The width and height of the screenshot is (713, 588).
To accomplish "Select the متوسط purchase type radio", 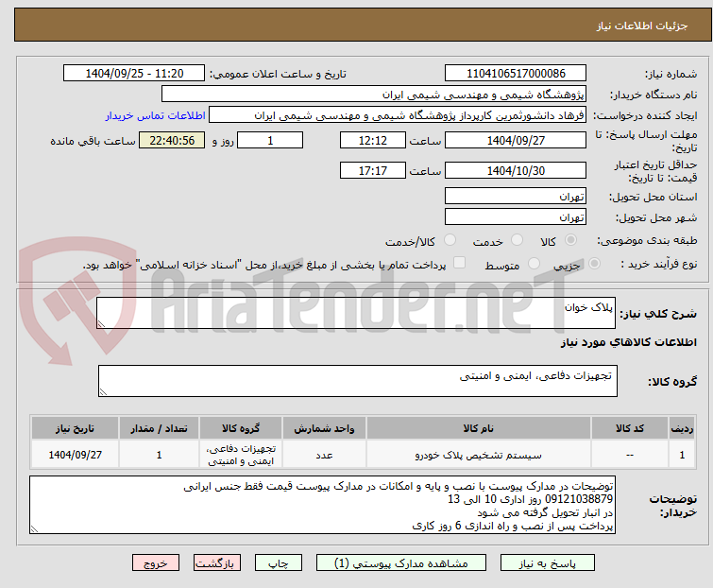I will [x=534, y=264].
